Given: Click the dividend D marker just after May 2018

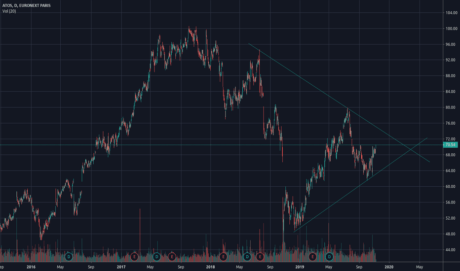Looking at the screenshot, I should [x=247, y=257].
